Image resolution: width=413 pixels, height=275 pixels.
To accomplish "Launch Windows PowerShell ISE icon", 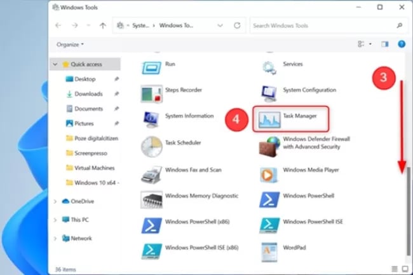I will [269, 225].
